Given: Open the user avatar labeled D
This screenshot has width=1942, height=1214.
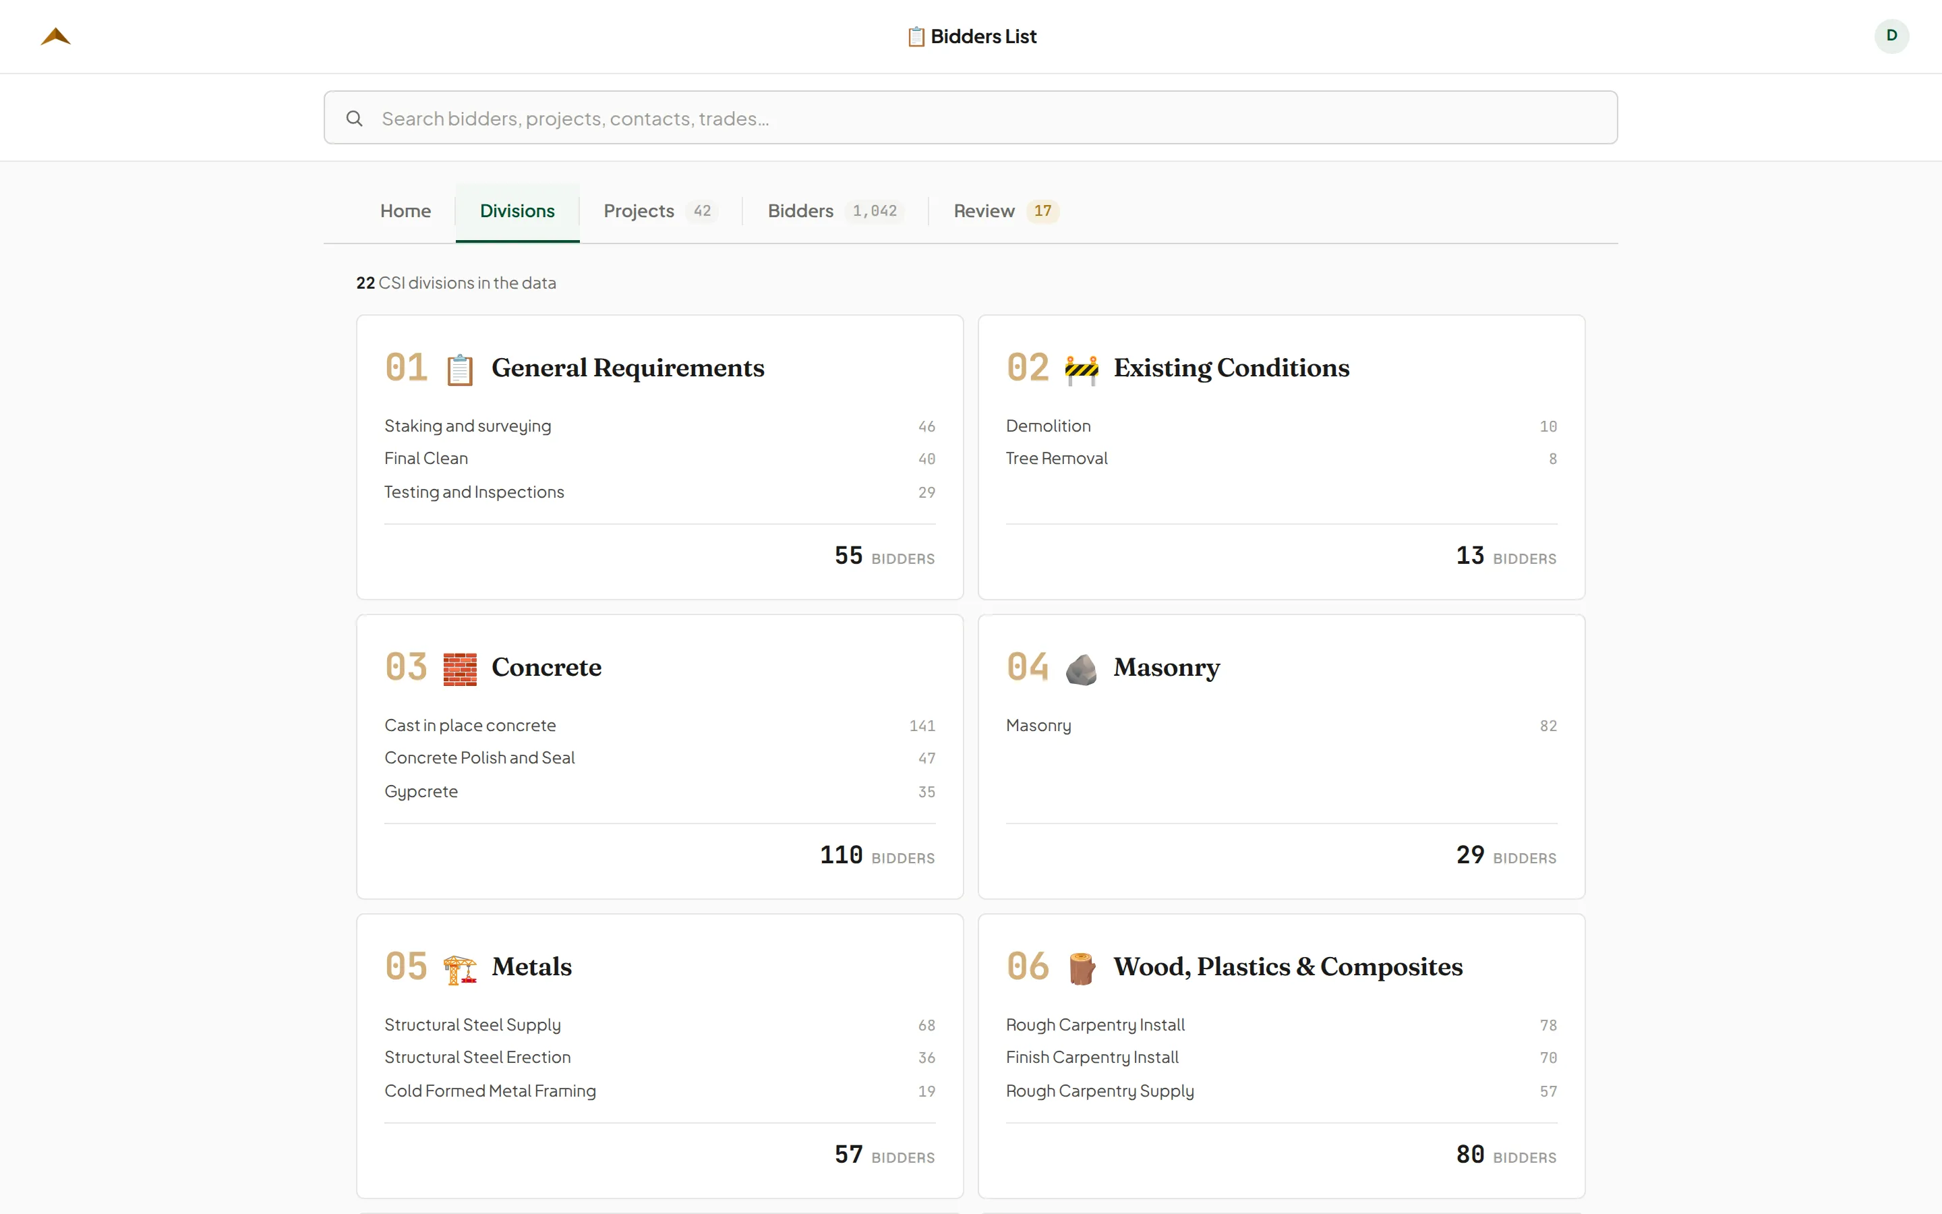Looking at the screenshot, I should point(1891,36).
